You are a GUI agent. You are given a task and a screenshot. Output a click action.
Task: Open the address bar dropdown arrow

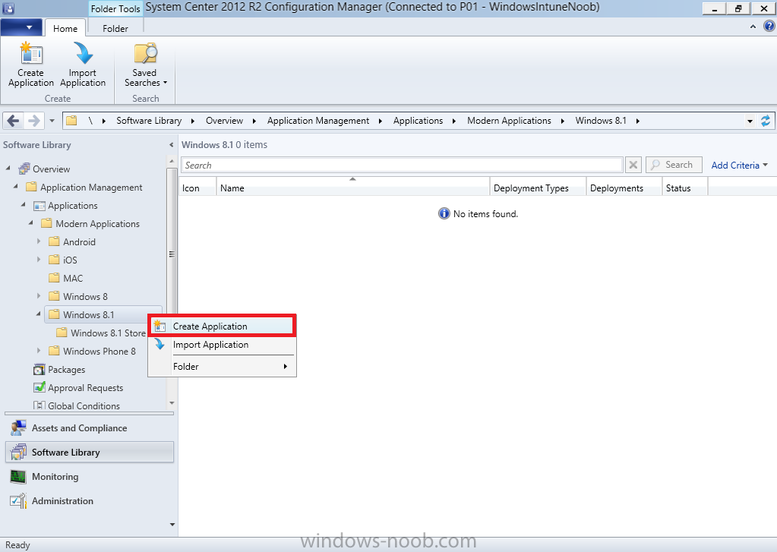pos(750,121)
